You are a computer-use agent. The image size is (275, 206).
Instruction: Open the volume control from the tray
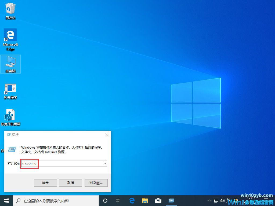coord(223,200)
